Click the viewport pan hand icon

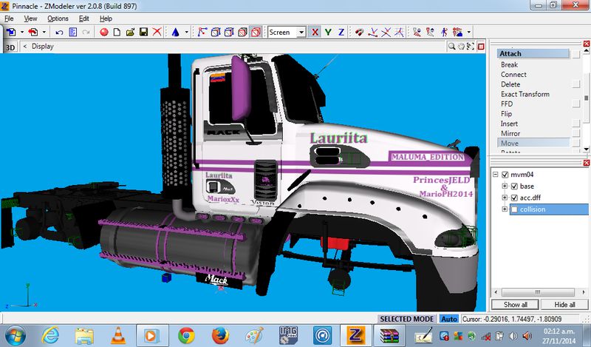461,47
